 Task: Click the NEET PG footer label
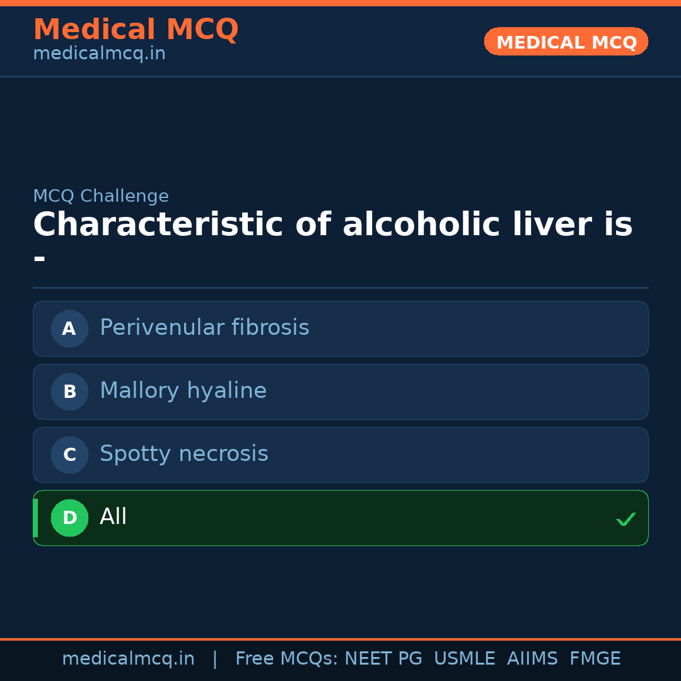(383, 658)
